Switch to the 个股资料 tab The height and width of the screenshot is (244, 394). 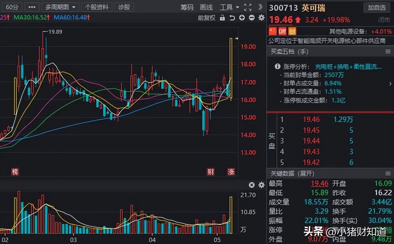[97, 7]
